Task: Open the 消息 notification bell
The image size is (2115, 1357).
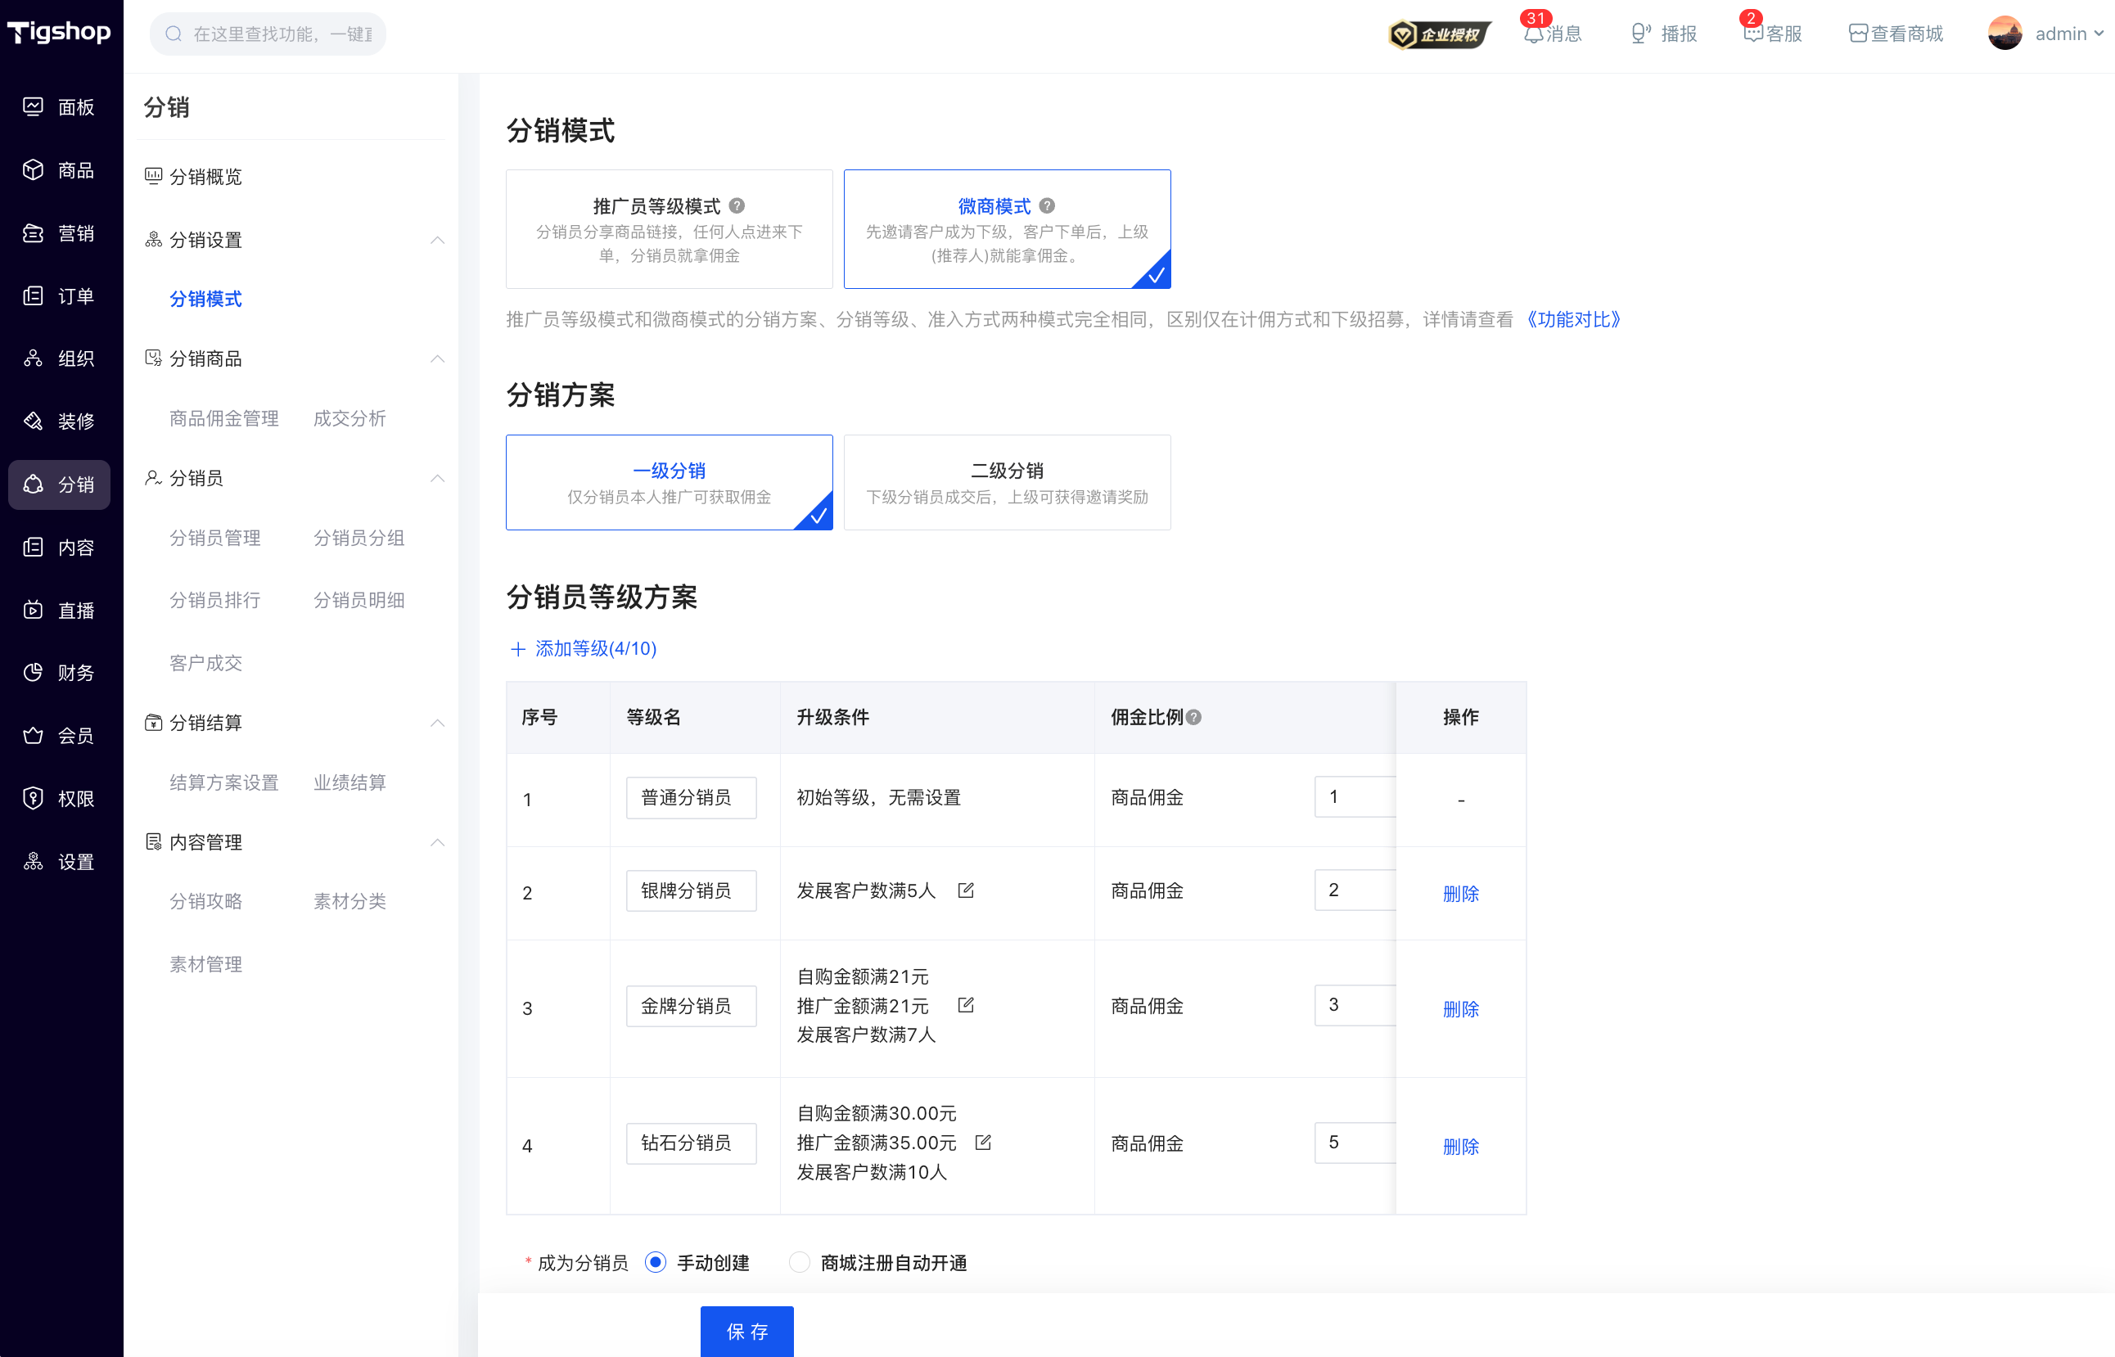Action: click(x=1533, y=34)
